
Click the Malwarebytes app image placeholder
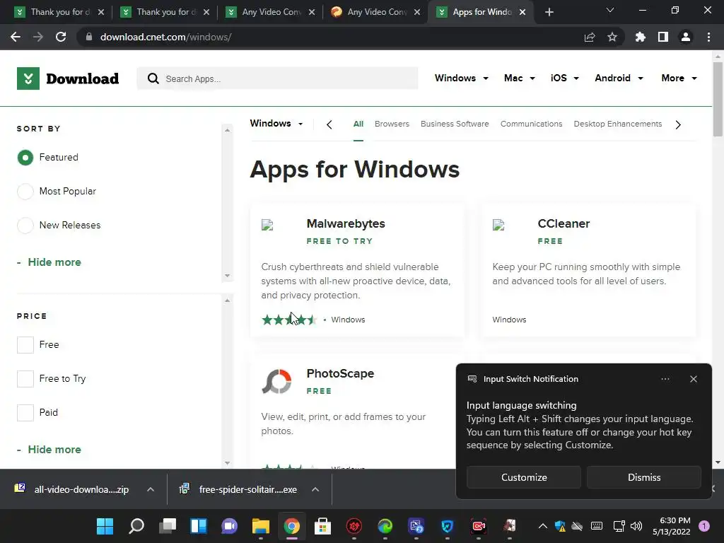267,226
